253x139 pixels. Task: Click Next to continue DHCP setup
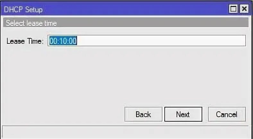pos(183,114)
